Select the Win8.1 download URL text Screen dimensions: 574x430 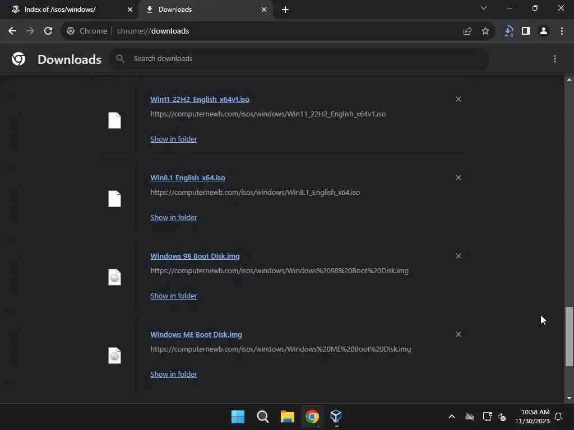(x=255, y=193)
